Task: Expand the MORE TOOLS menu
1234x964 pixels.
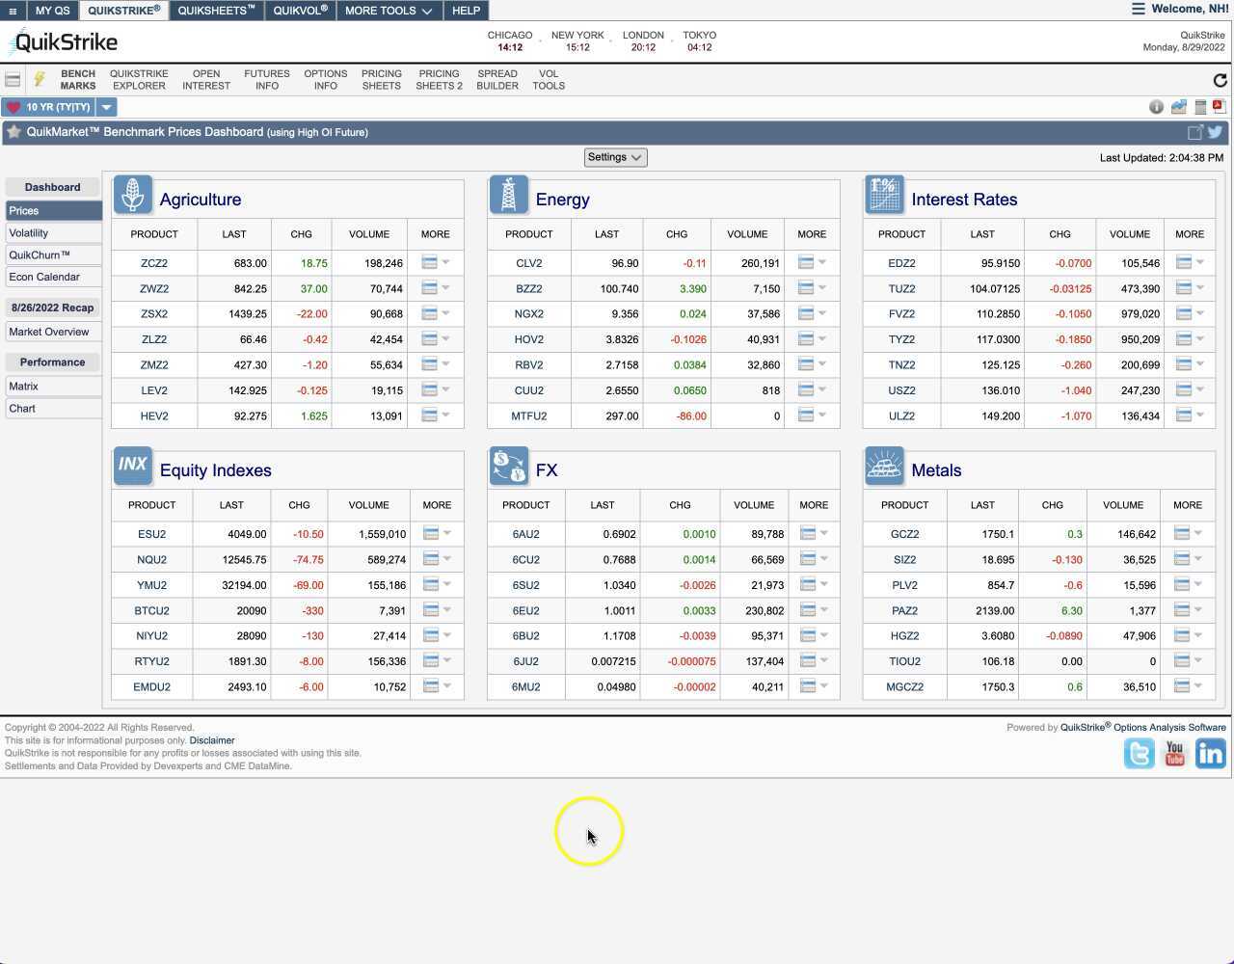Action: point(389,11)
